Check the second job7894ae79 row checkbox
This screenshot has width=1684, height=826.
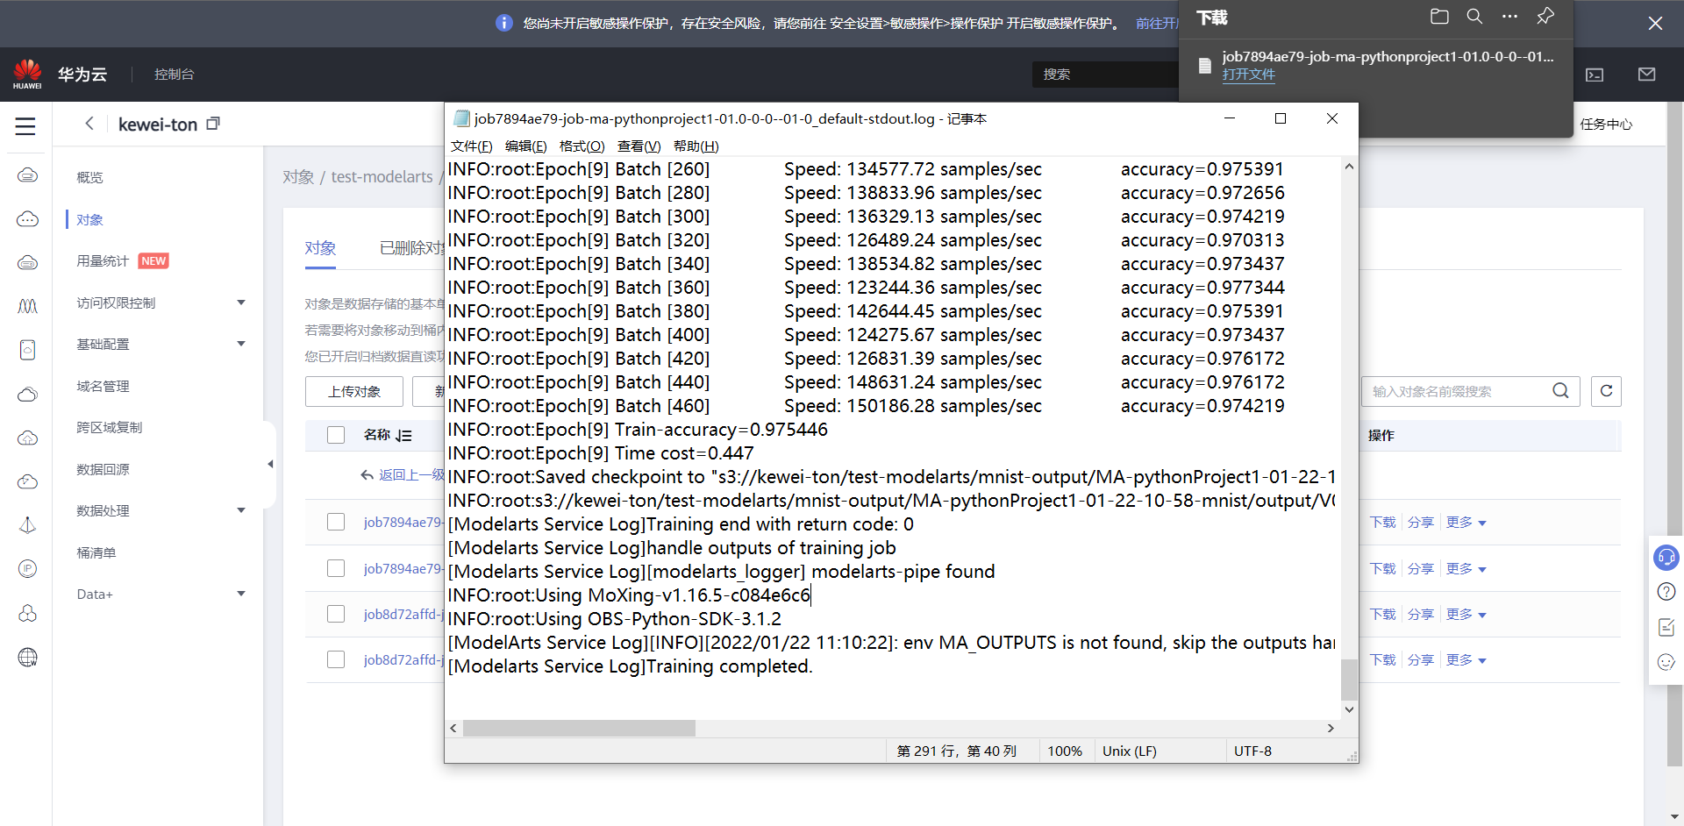point(336,568)
